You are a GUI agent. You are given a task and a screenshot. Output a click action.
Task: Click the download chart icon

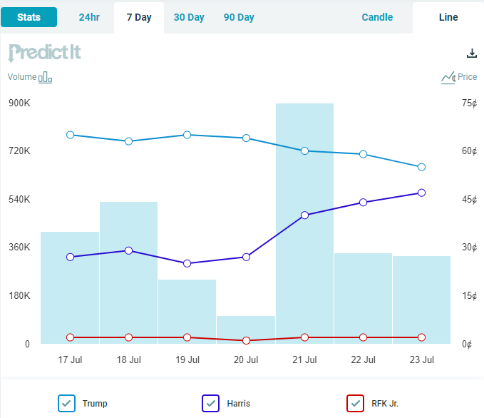click(471, 53)
